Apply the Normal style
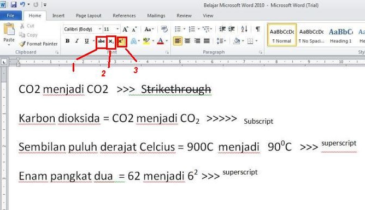The image size is (365, 210). tap(281, 35)
